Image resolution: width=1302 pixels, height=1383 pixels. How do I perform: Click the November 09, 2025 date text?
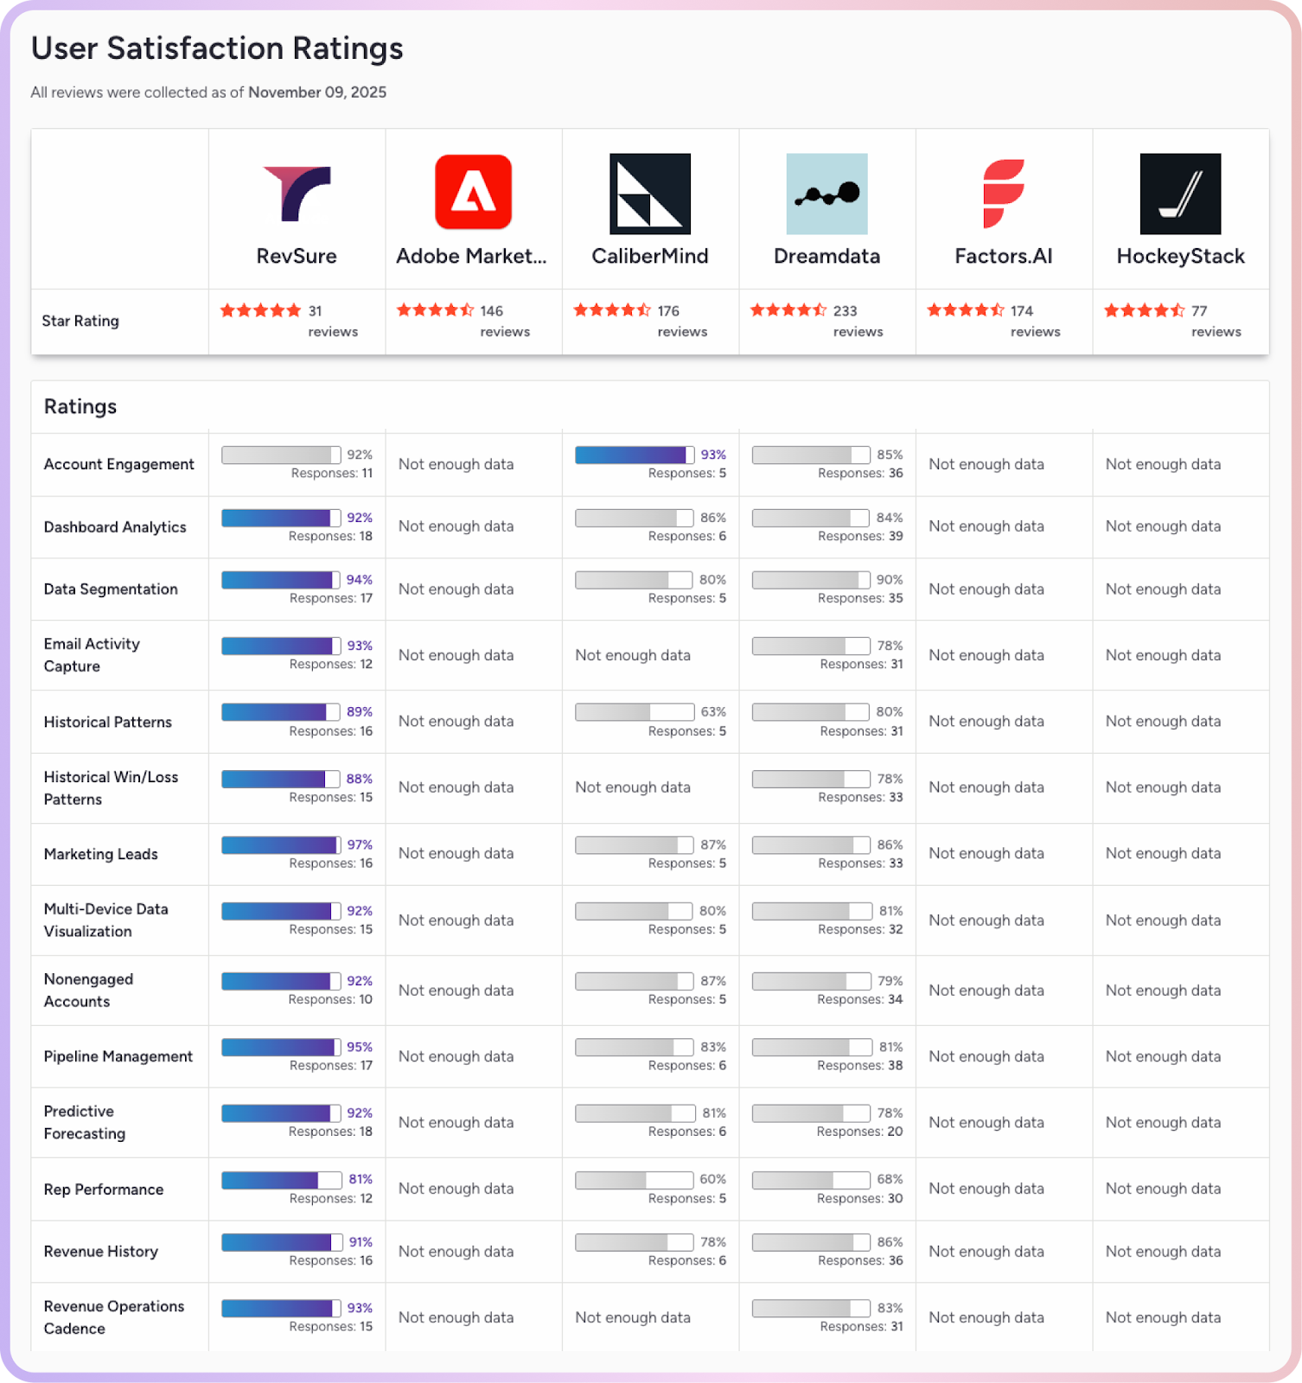pyautogui.click(x=317, y=92)
